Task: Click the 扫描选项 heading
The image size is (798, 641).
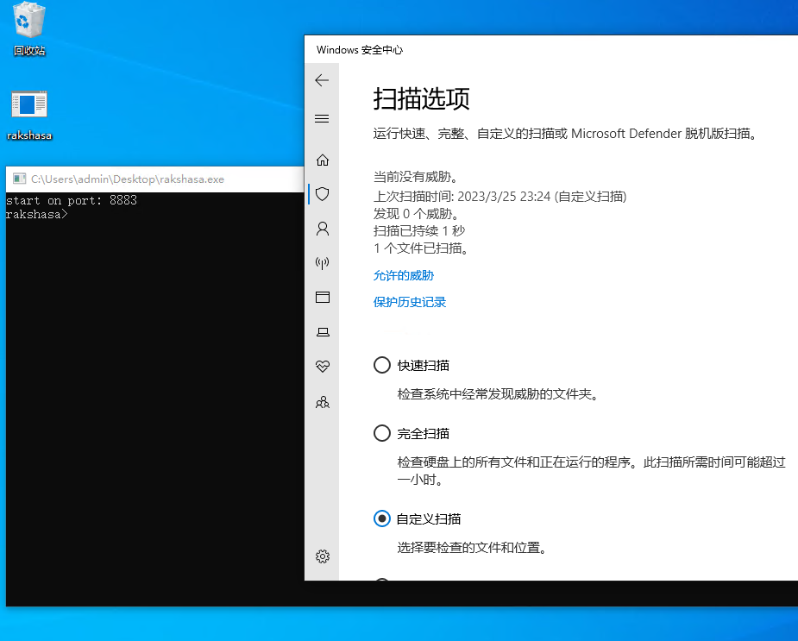Action: (421, 98)
